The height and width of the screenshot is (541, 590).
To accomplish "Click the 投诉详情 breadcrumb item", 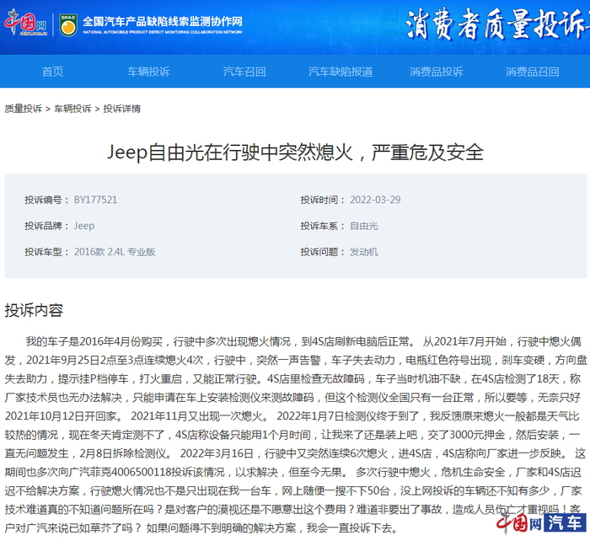I will click(122, 109).
